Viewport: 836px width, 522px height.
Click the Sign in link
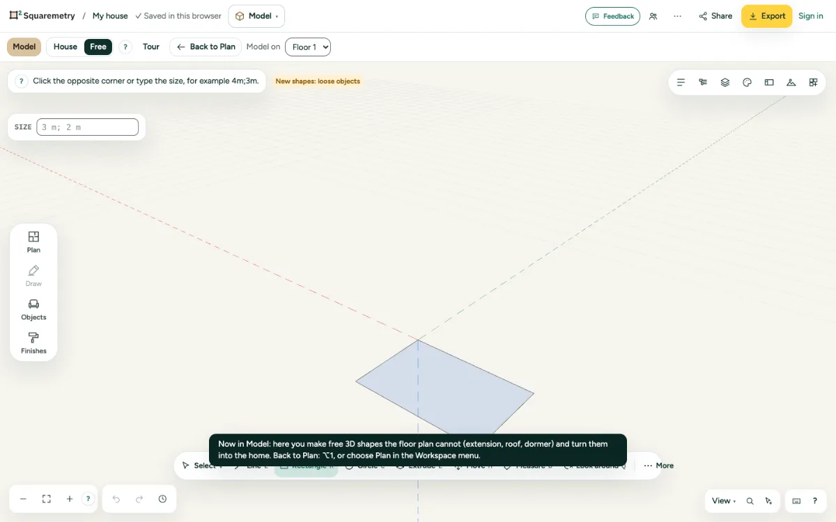click(811, 16)
